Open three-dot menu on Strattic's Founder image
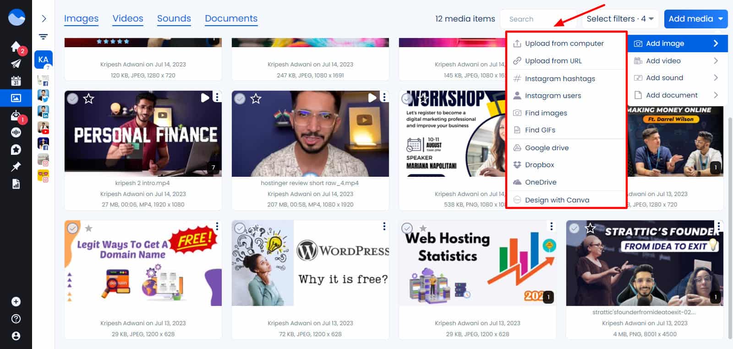Viewport: 733px width, 349px height. (x=719, y=226)
